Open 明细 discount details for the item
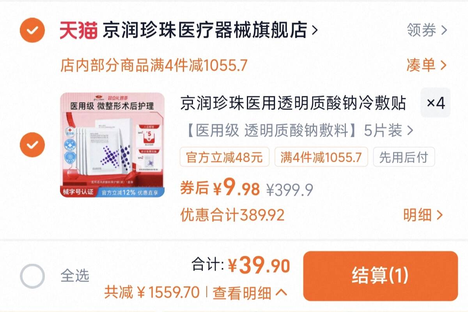The width and height of the screenshot is (468, 312). 424,215
